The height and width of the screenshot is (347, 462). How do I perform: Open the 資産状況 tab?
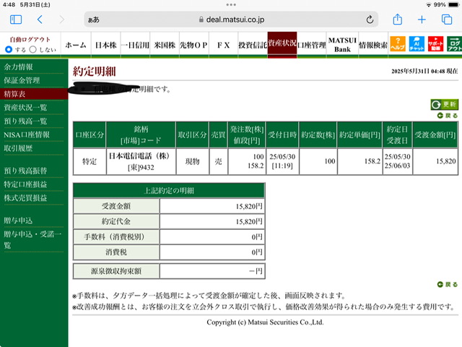click(x=282, y=43)
